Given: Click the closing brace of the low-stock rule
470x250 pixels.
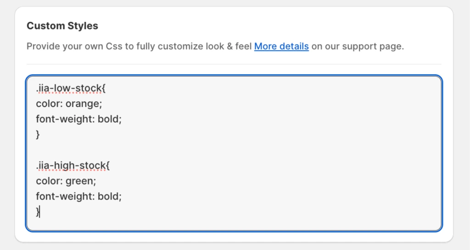Looking at the screenshot, I should [x=38, y=134].
